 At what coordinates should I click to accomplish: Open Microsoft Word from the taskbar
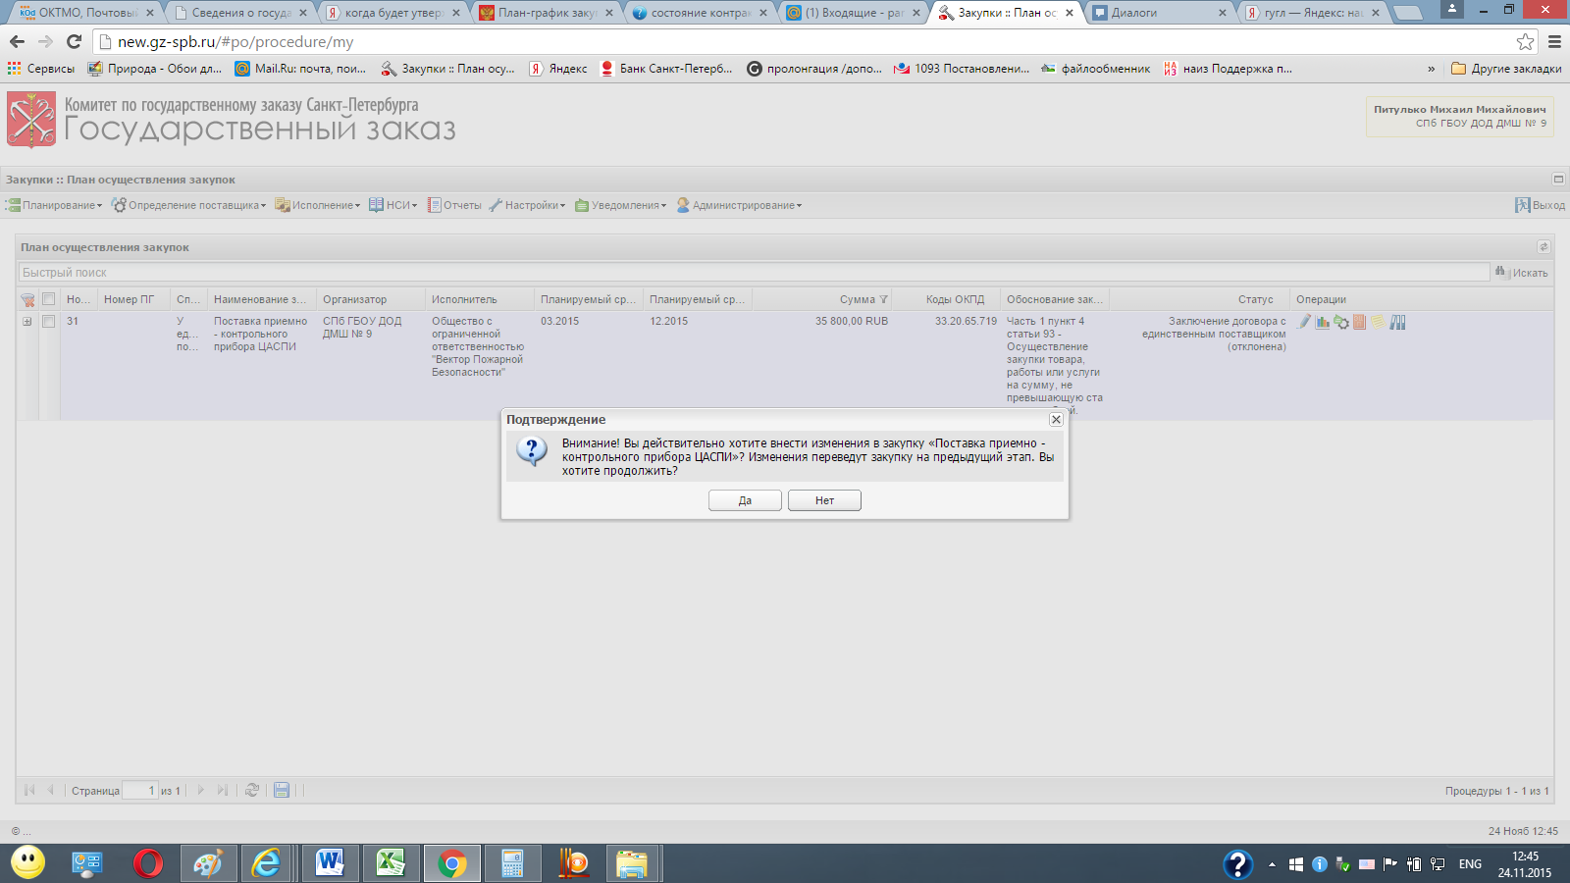coord(330,863)
